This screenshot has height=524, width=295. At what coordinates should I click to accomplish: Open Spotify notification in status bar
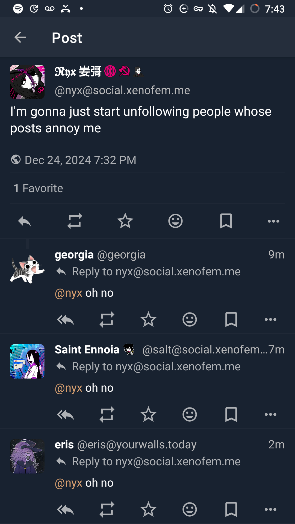tap(18, 9)
